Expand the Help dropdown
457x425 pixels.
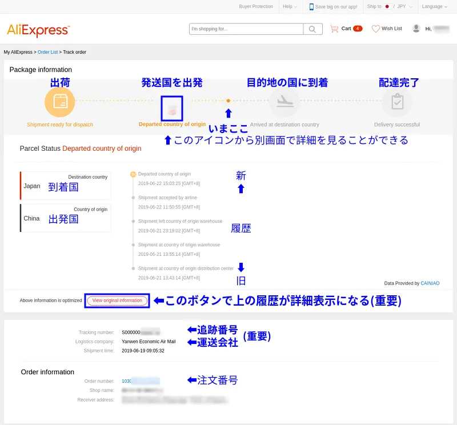click(288, 7)
